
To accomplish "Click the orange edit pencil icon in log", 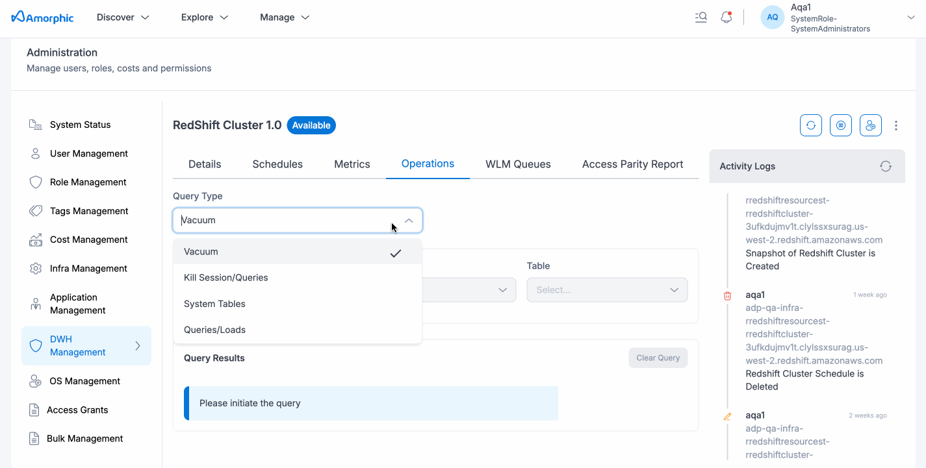I will click(x=727, y=416).
